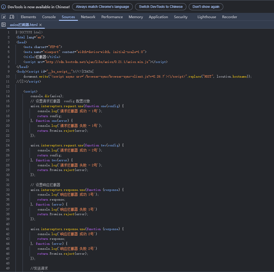This screenshot has height=272, width=274.
Task: Dismiss banner with "Don't show again"
Action: click(x=206, y=6)
